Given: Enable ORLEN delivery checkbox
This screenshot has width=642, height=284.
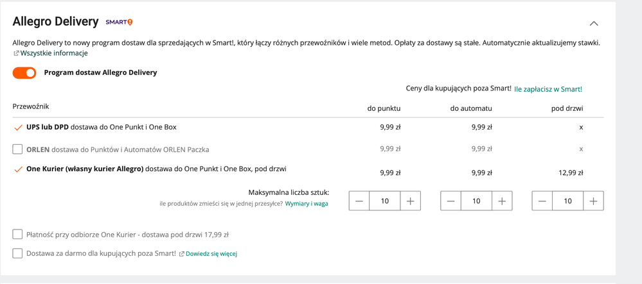Looking at the screenshot, I should [x=17, y=149].
